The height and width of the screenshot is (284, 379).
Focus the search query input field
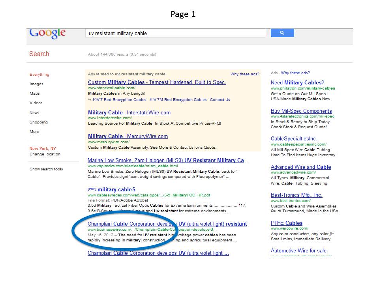click(175, 33)
